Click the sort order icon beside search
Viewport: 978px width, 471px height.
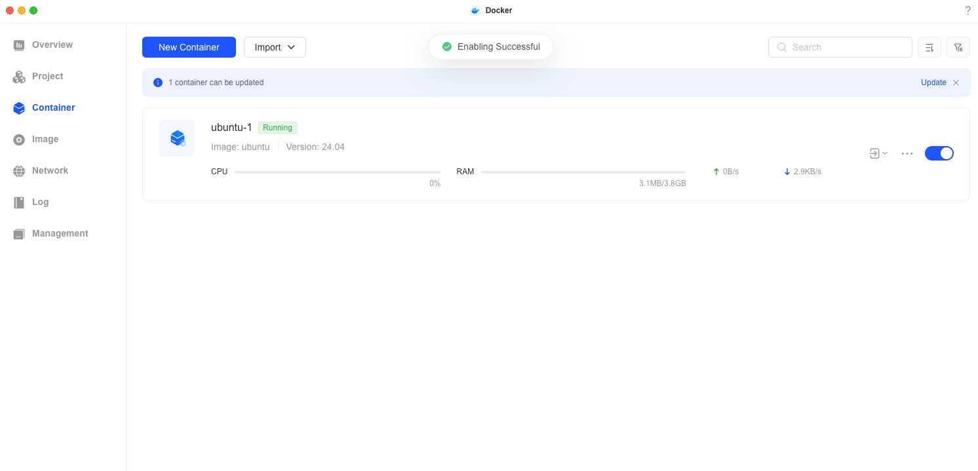tap(929, 47)
